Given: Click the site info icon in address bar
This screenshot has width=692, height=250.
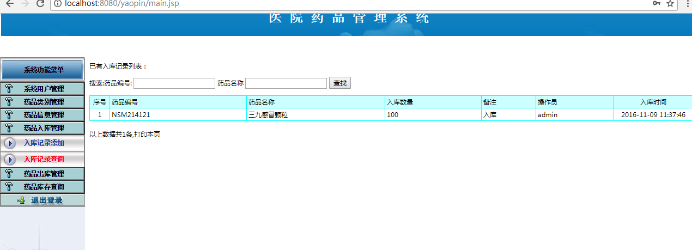Looking at the screenshot, I should (x=58, y=3).
